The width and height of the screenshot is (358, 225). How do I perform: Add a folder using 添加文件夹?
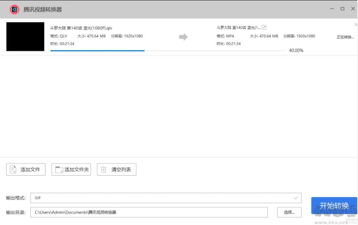pos(71,170)
